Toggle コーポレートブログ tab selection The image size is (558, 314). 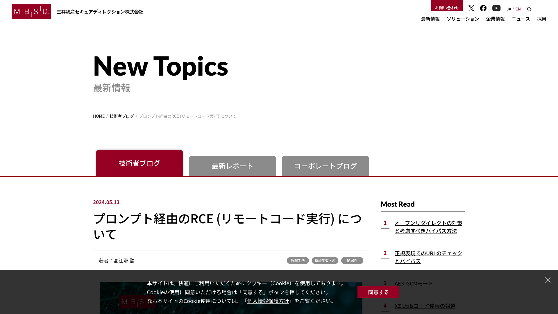[x=325, y=166]
